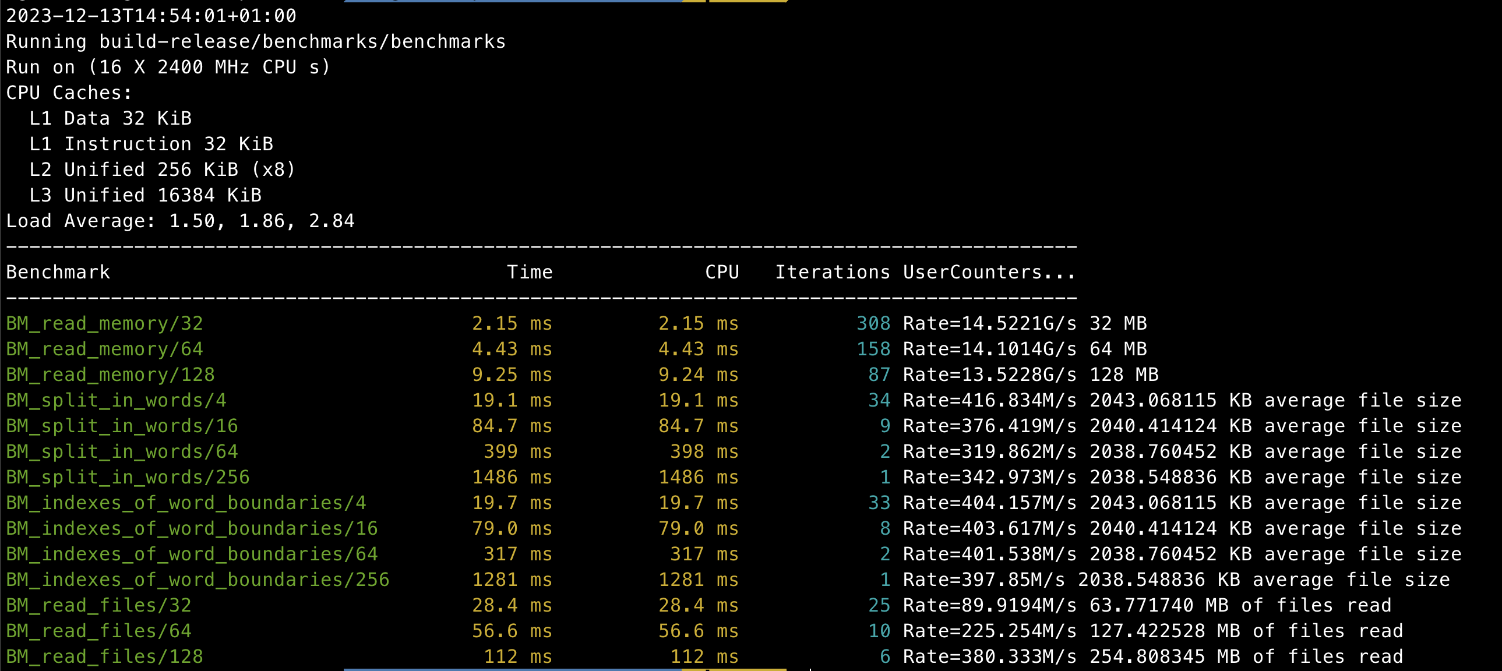Viewport: 1502px width, 671px height.
Task: Click 'Rate=397.85M/s' counter text
Action: pos(984,580)
